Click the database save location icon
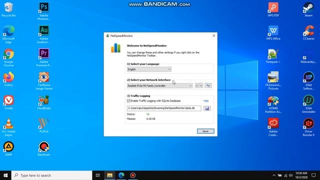320x180 pixels. pos(207,108)
